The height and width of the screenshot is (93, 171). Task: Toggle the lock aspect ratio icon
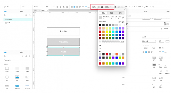point(145,7)
